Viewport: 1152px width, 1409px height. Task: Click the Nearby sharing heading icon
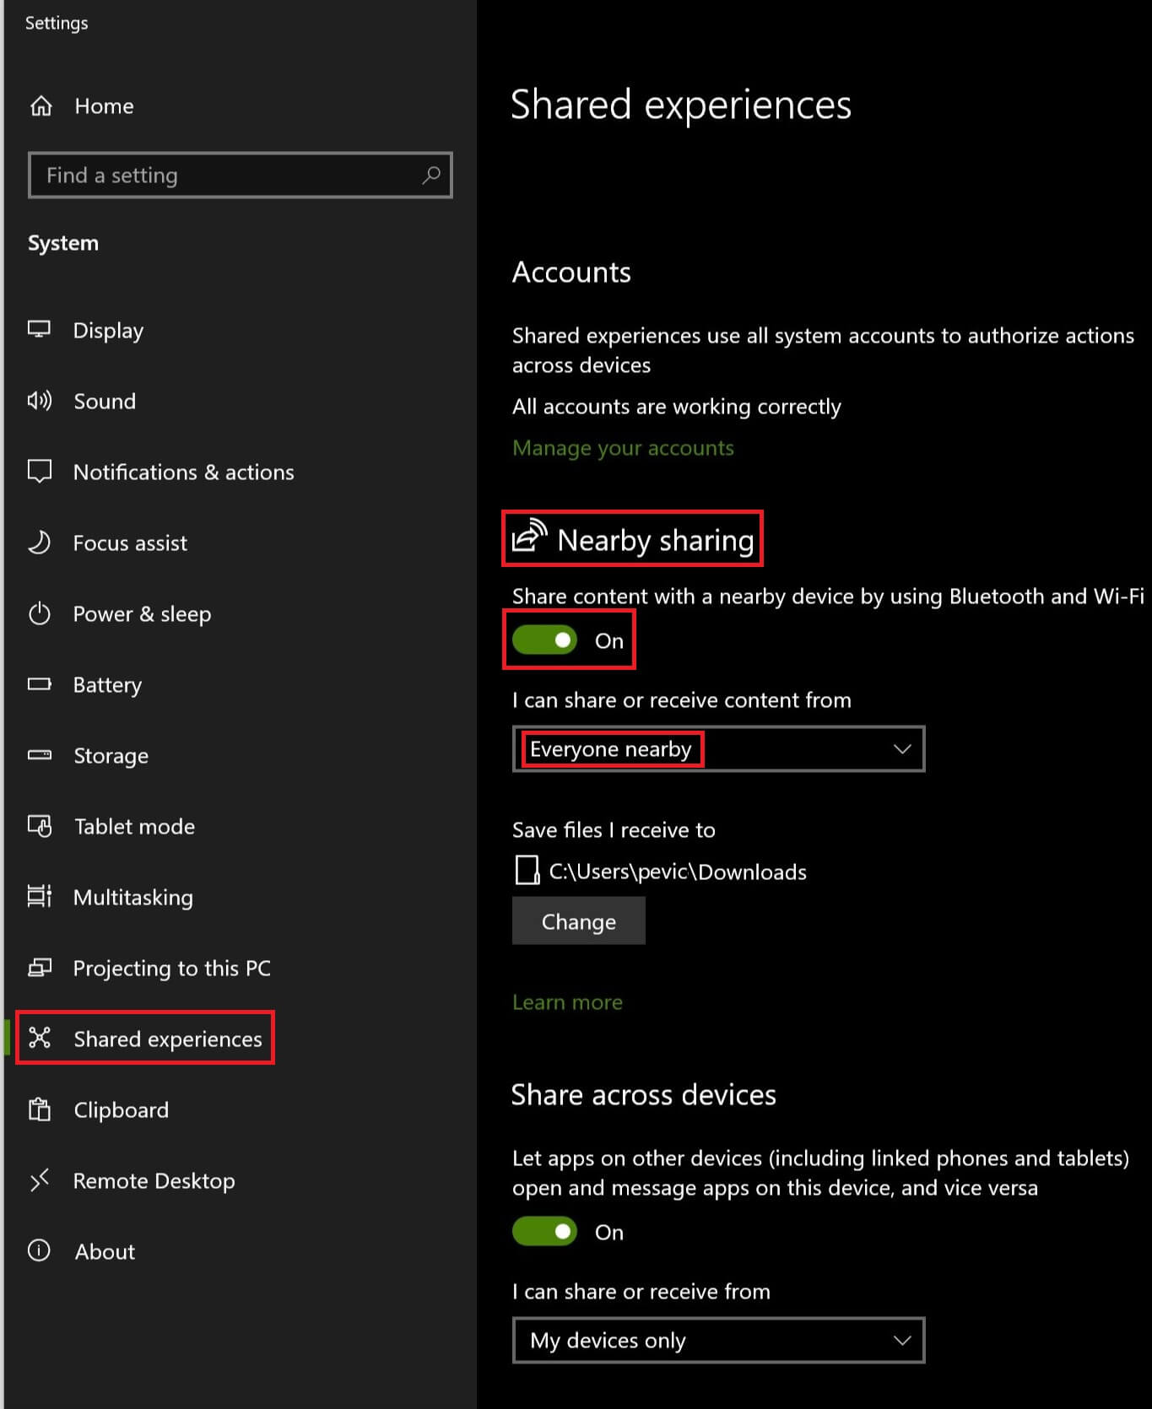click(x=530, y=537)
